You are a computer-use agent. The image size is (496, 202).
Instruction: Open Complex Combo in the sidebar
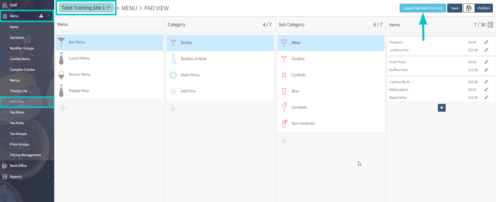coord(22,70)
